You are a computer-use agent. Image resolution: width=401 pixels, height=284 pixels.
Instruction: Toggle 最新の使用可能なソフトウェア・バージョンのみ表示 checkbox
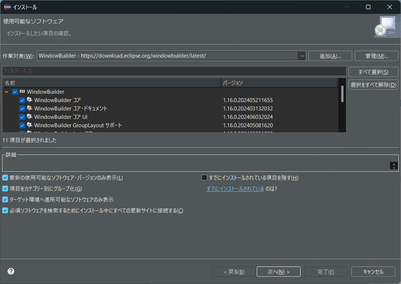tap(5, 178)
